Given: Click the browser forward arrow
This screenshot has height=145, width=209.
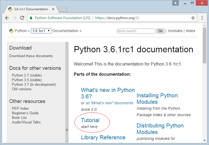Looking at the screenshot, I should (15, 18).
